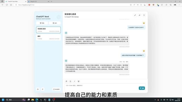Start a new chat with 新的聊天 button

[57, 89]
